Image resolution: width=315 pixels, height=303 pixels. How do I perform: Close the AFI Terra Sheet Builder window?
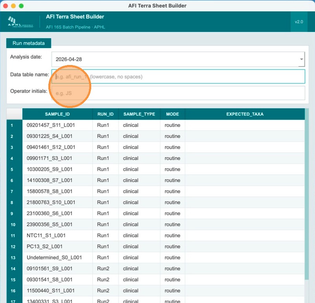click(6, 6)
